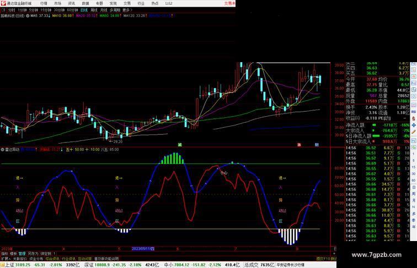Open the 综合资讯 bottom tab
Screen dimensions: 417x268
52,259
